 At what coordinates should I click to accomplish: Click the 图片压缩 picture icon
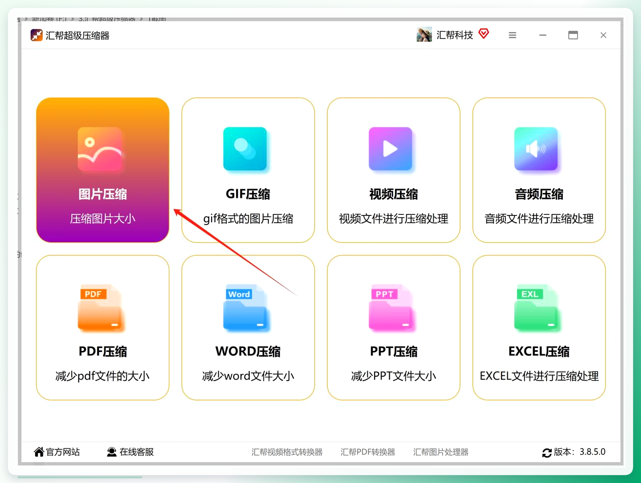(100, 149)
